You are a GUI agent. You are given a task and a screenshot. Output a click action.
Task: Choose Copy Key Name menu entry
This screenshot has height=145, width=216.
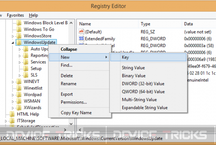76,113
